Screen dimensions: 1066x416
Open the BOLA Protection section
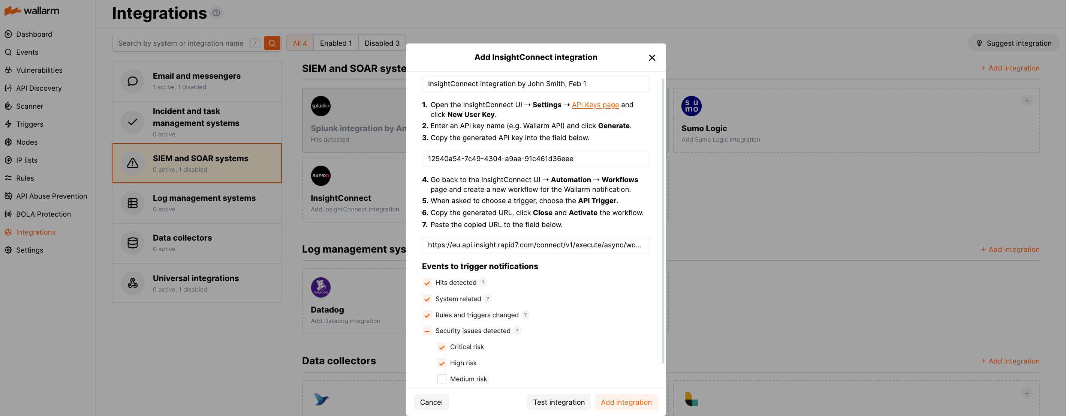point(43,214)
